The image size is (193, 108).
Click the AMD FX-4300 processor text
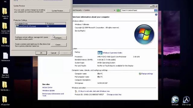112,57
